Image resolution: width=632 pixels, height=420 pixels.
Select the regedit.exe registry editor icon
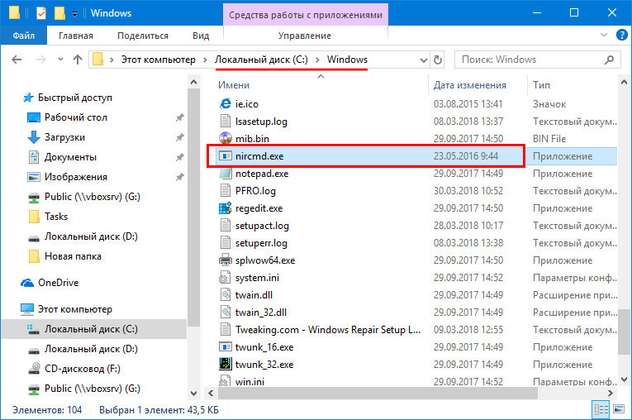click(226, 208)
